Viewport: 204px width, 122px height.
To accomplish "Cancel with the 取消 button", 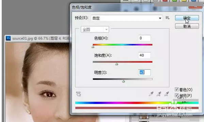I will [x=187, y=26].
